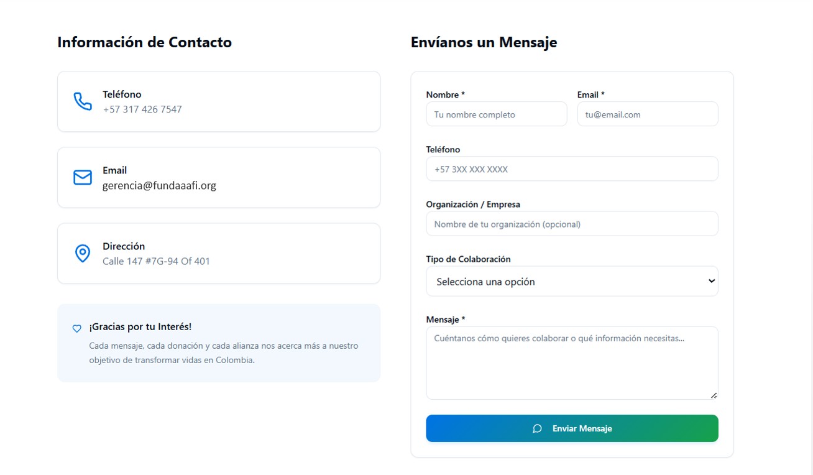Focus the Email input field in the form

(x=648, y=114)
